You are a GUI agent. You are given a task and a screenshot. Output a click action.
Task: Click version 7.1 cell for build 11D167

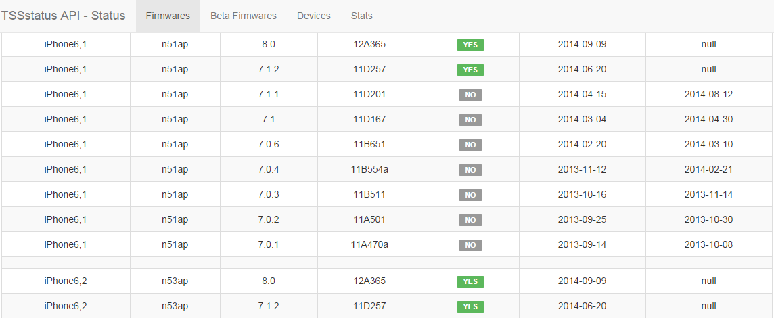pos(269,119)
